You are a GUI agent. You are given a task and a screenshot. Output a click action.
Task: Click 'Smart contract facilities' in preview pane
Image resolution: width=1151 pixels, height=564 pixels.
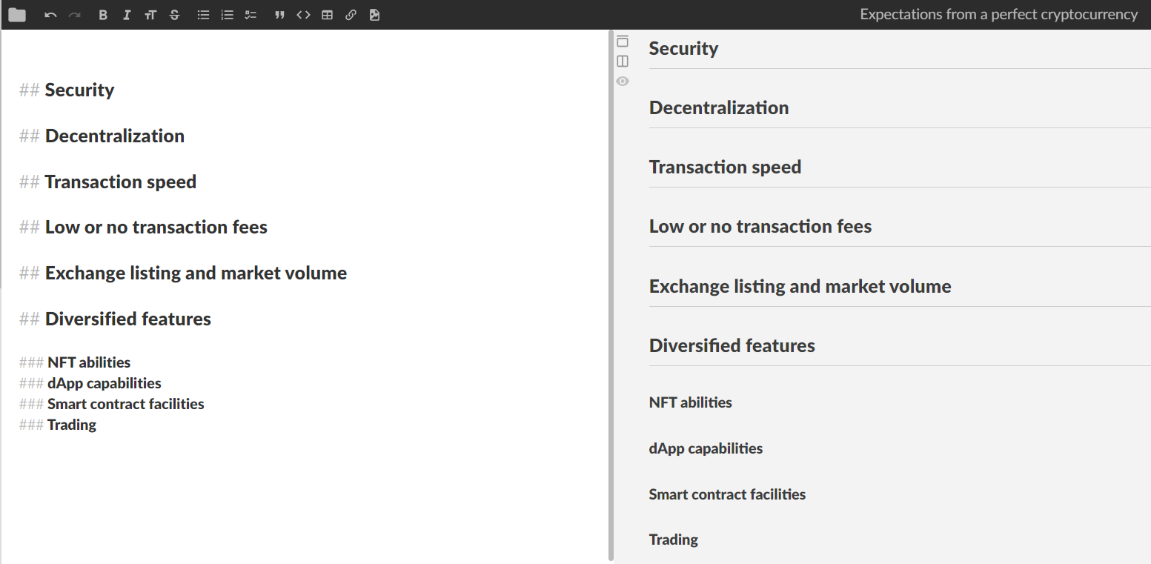click(x=727, y=494)
